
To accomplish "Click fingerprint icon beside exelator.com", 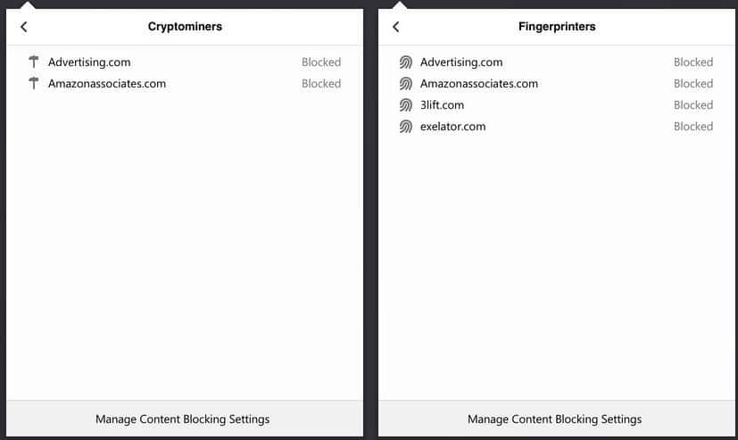I will (x=406, y=127).
